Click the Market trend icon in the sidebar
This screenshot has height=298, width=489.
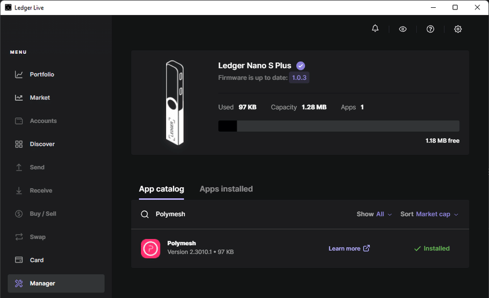19,98
